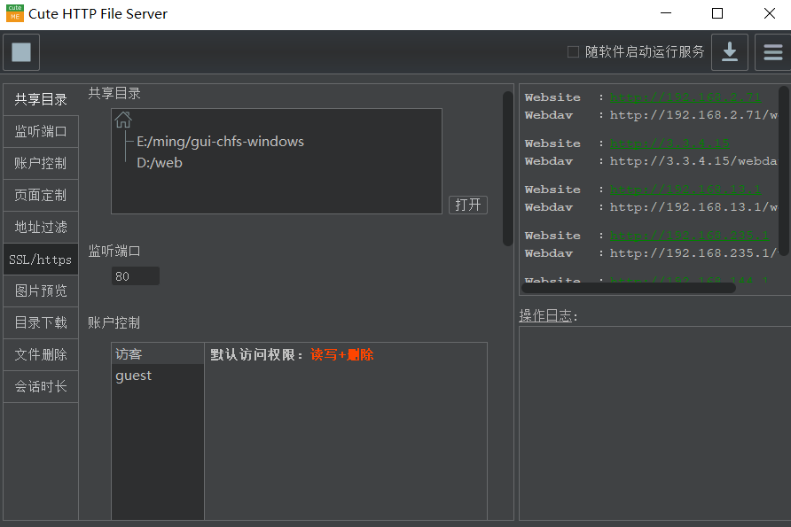Maximize the Cute HTTP File Server window

[717, 13]
